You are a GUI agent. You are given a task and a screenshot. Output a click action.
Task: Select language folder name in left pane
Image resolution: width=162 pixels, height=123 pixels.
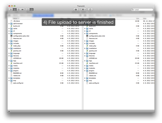point(17,53)
